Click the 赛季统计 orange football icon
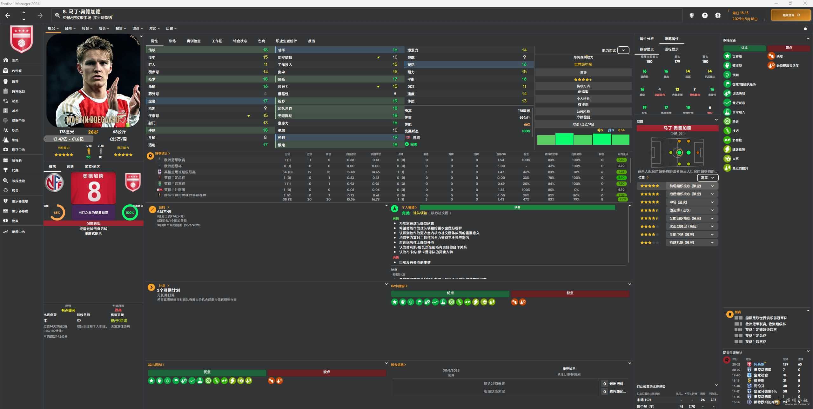The image size is (813, 409). (150, 156)
